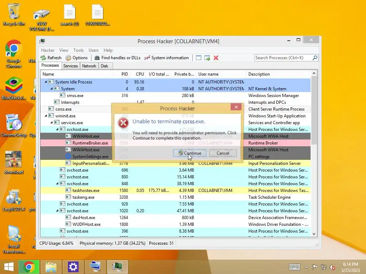Switch to the Network tab
The width and height of the screenshot is (366, 274).
(x=89, y=66)
